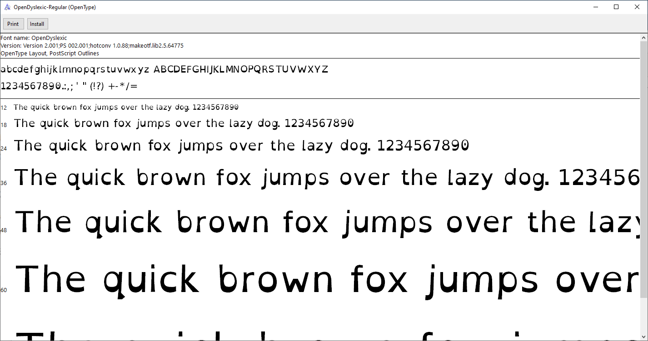Screen dimensions: 648x341
Task: Click the 24 point sample sentence
Action: pyautogui.click(x=241, y=146)
